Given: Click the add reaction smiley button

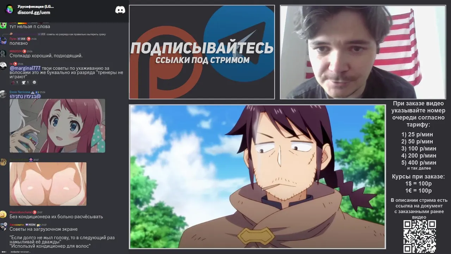Looking at the screenshot, I should (x=34, y=82).
